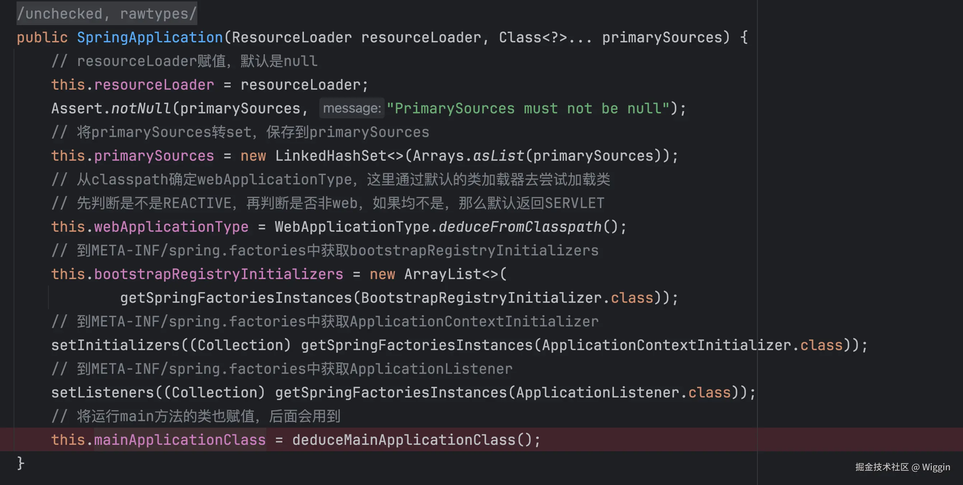The width and height of the screenshot is (963, 485).
Task: Click deduceMainApplicationClass method call
Action: 404,440
